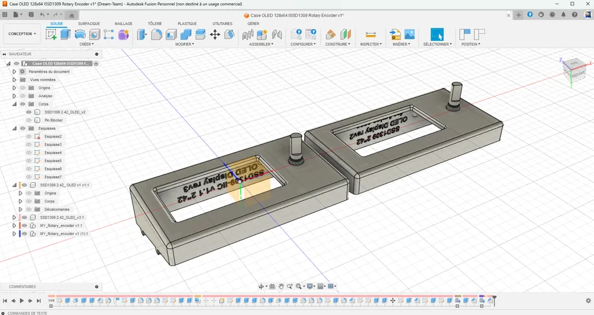Toggle visibility of Pin Blocker body
Screen dimensions: 594x315
coord(29,120)
